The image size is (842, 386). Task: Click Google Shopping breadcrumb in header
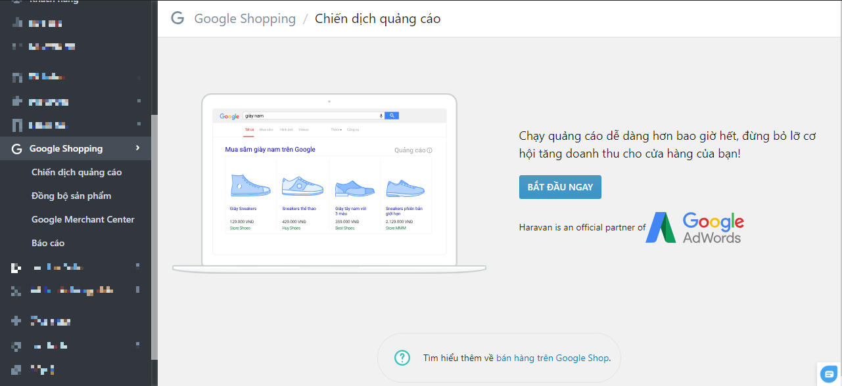[245, 19]
